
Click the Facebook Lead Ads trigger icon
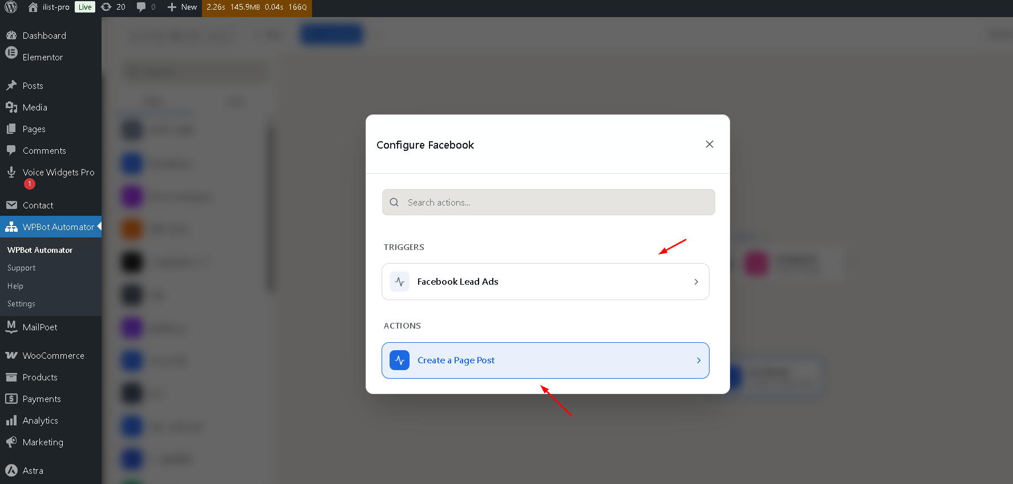click(x=399, y=282)
